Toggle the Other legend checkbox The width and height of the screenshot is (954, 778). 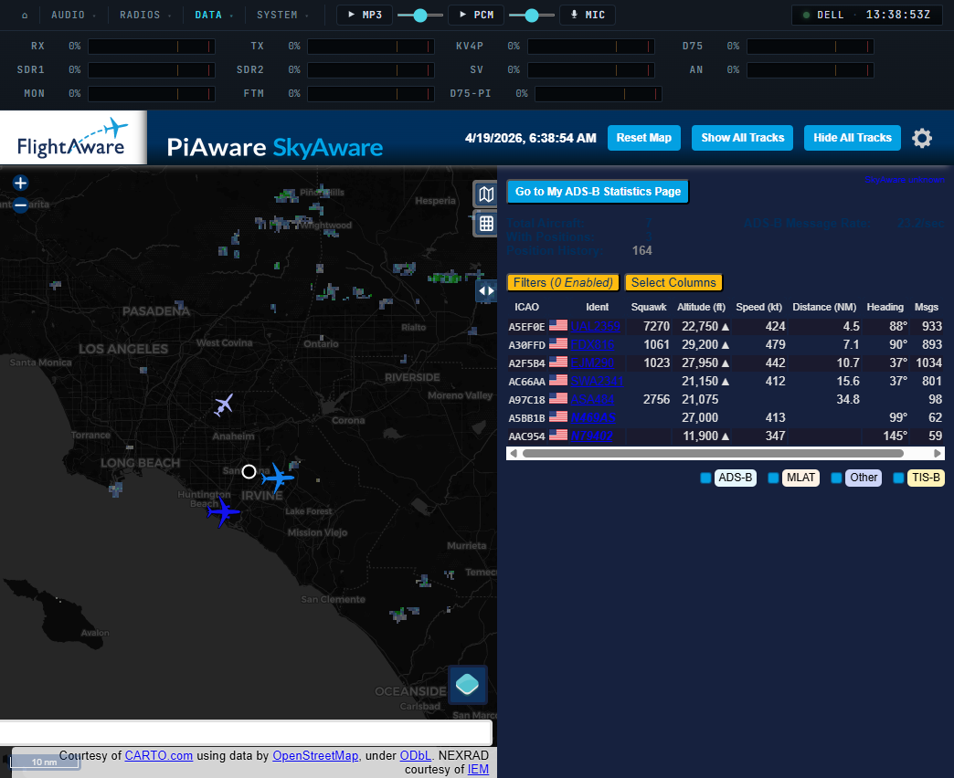pyautogui.click(x=836, y=478)
